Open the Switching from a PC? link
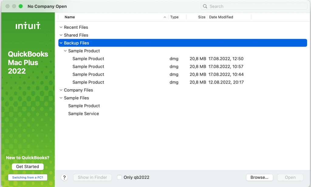The image size is (311, 187). click(x=28, y=177)
